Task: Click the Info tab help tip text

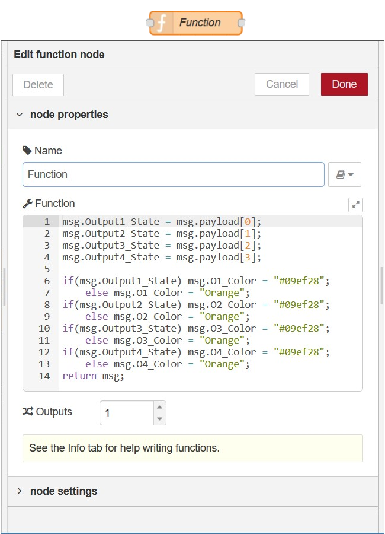Action: pos(124,448)
